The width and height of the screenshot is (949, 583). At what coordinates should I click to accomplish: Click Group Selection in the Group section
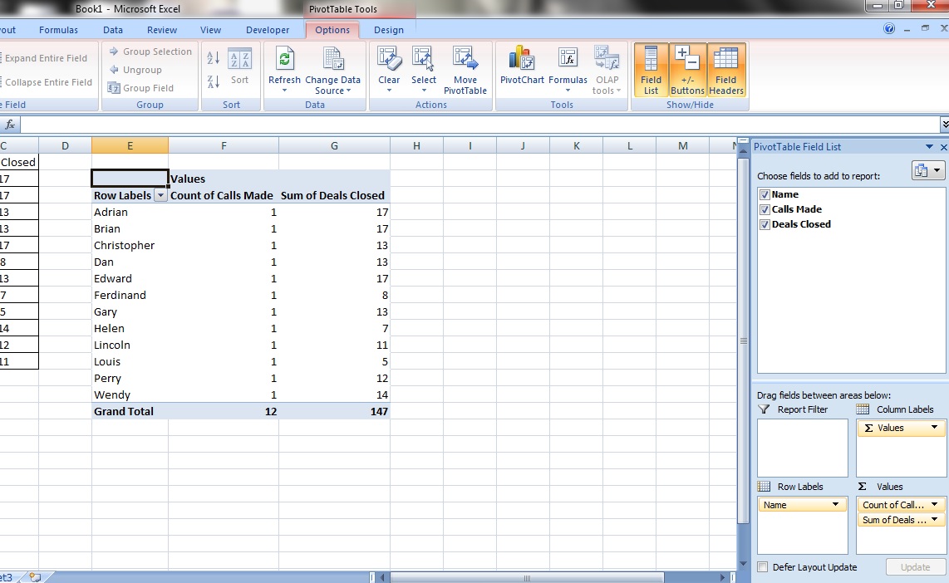click(150, 51)
